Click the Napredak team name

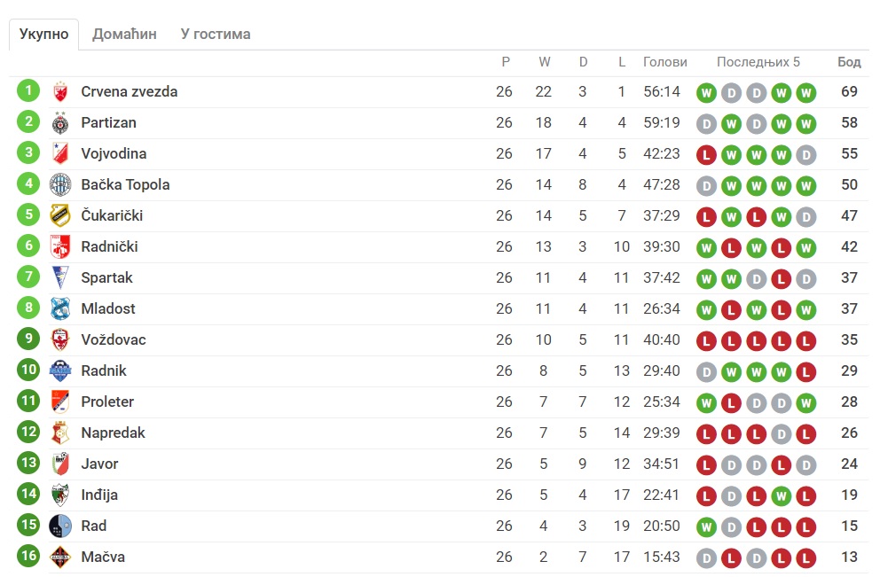[113, 433]
